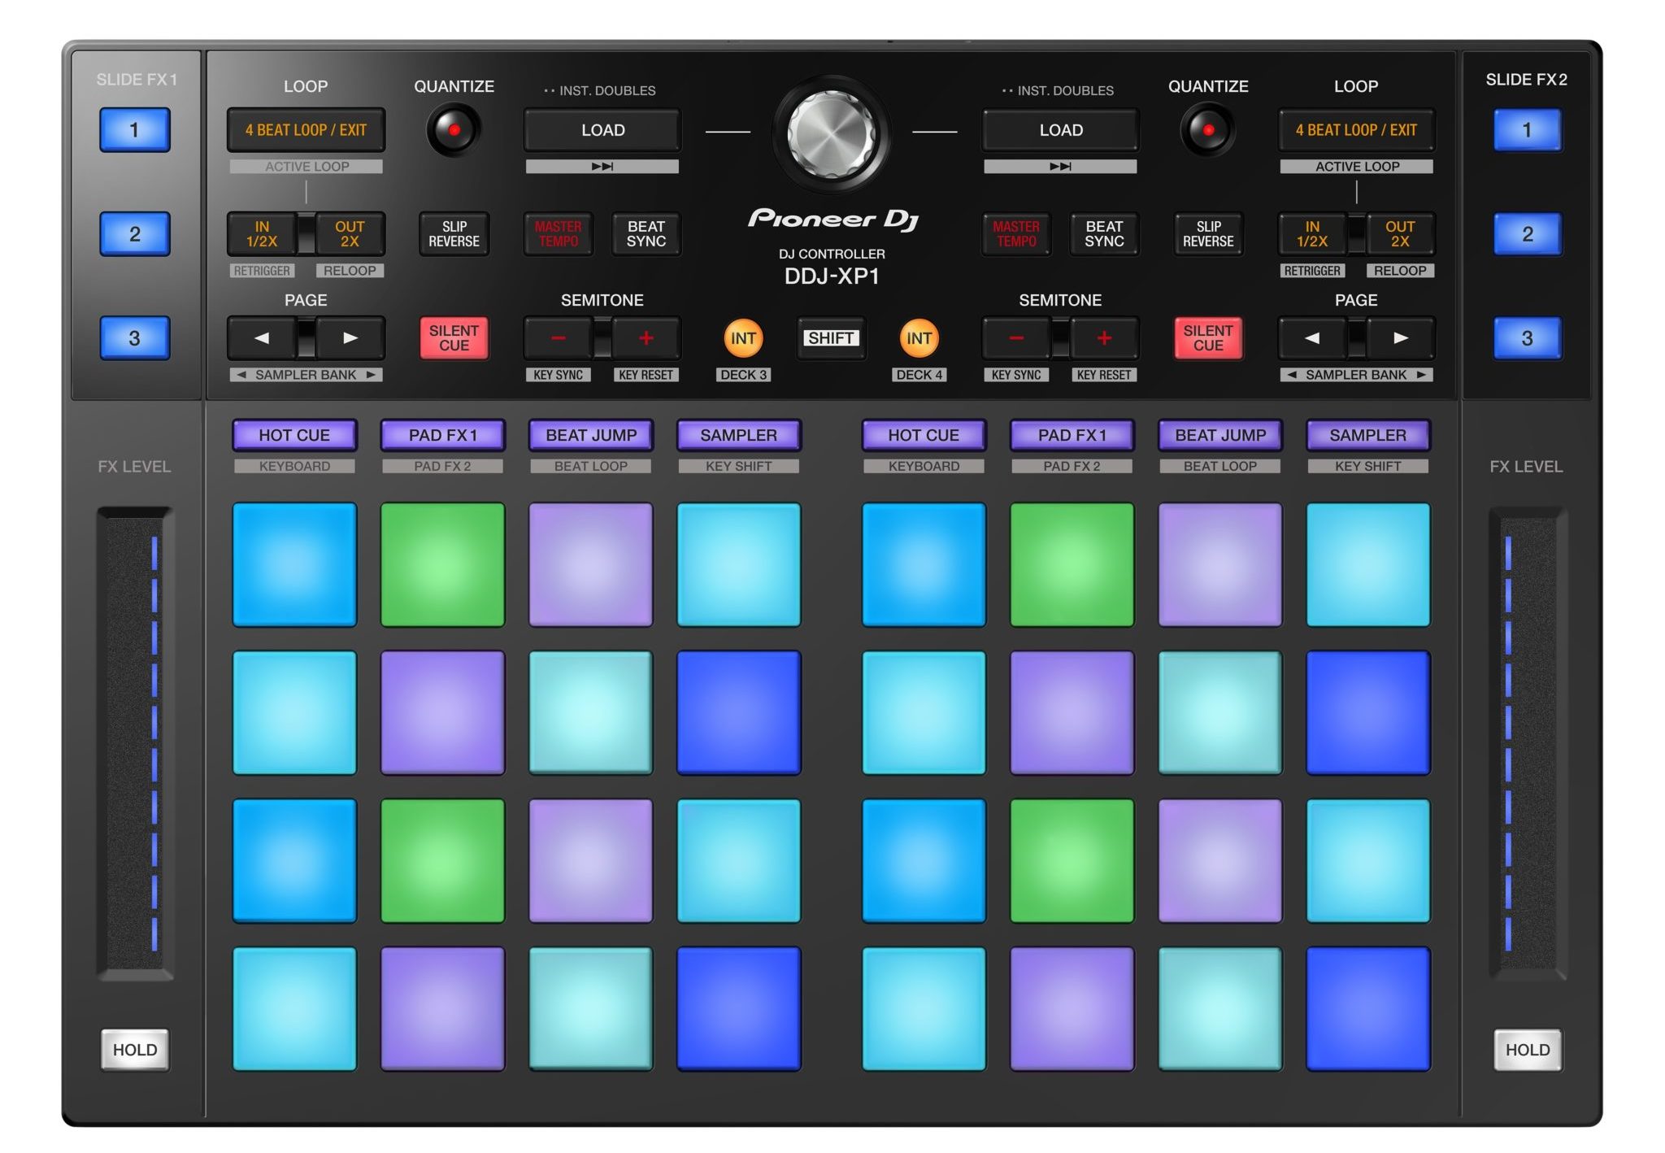Hit right deck SEMITONE minus button

pyautogui.click(x=1016, y=338)
